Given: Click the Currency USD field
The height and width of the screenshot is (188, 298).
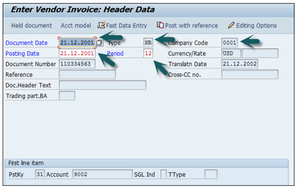Looking at the screenshot, I should click(x=231, y=53).
